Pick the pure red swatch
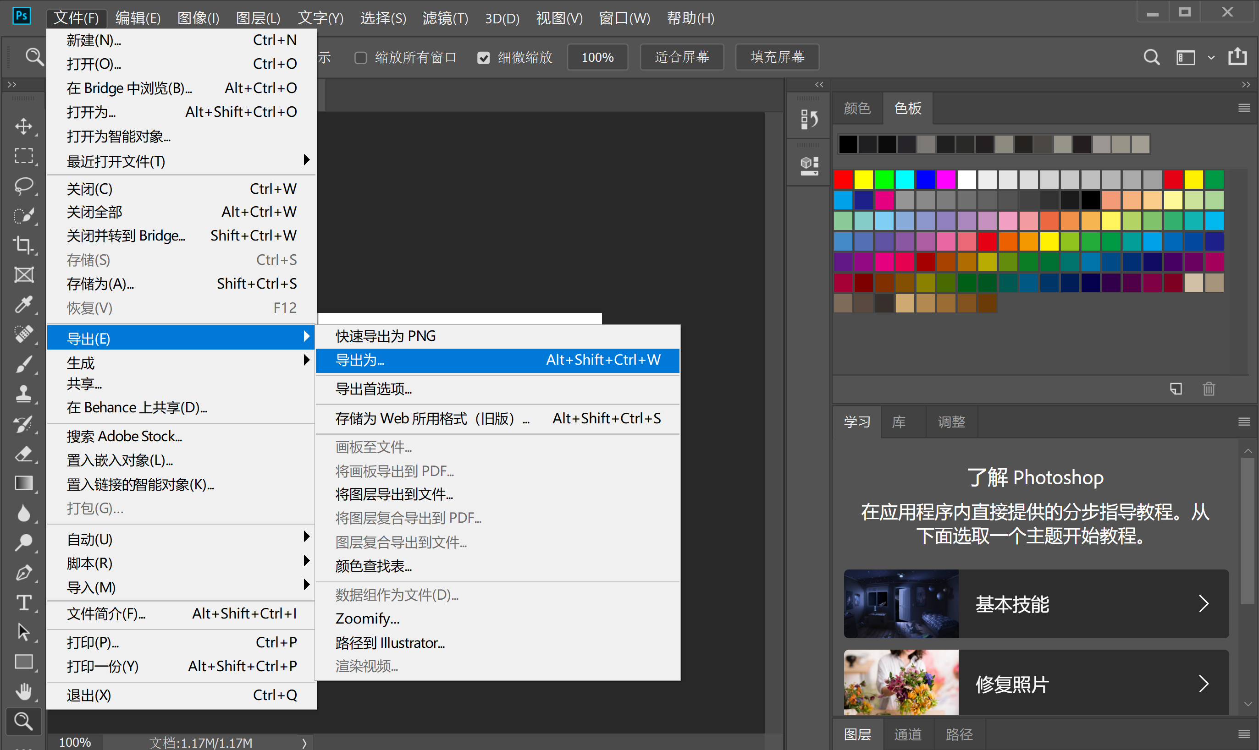 pyautogui.click(x=843, y=180)
